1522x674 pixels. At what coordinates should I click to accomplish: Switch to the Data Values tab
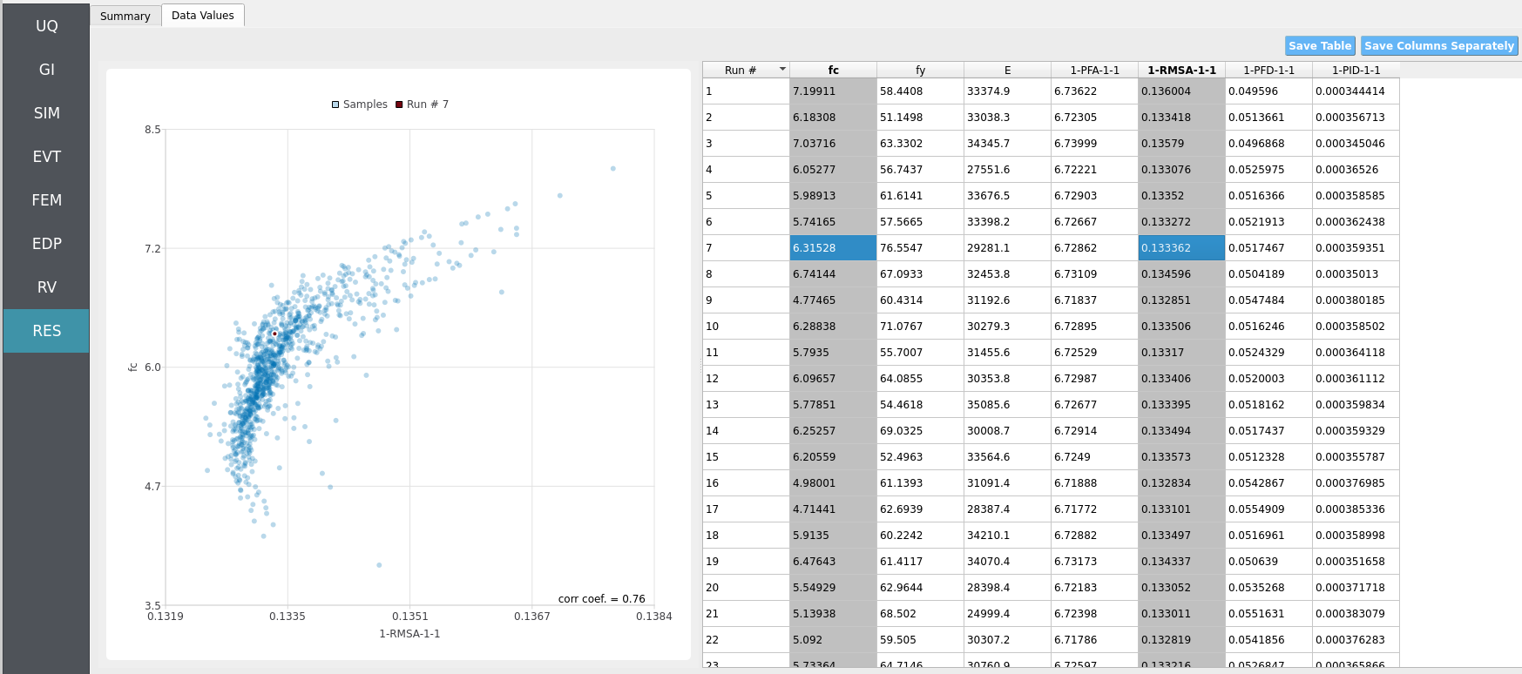tap(203, 15)
